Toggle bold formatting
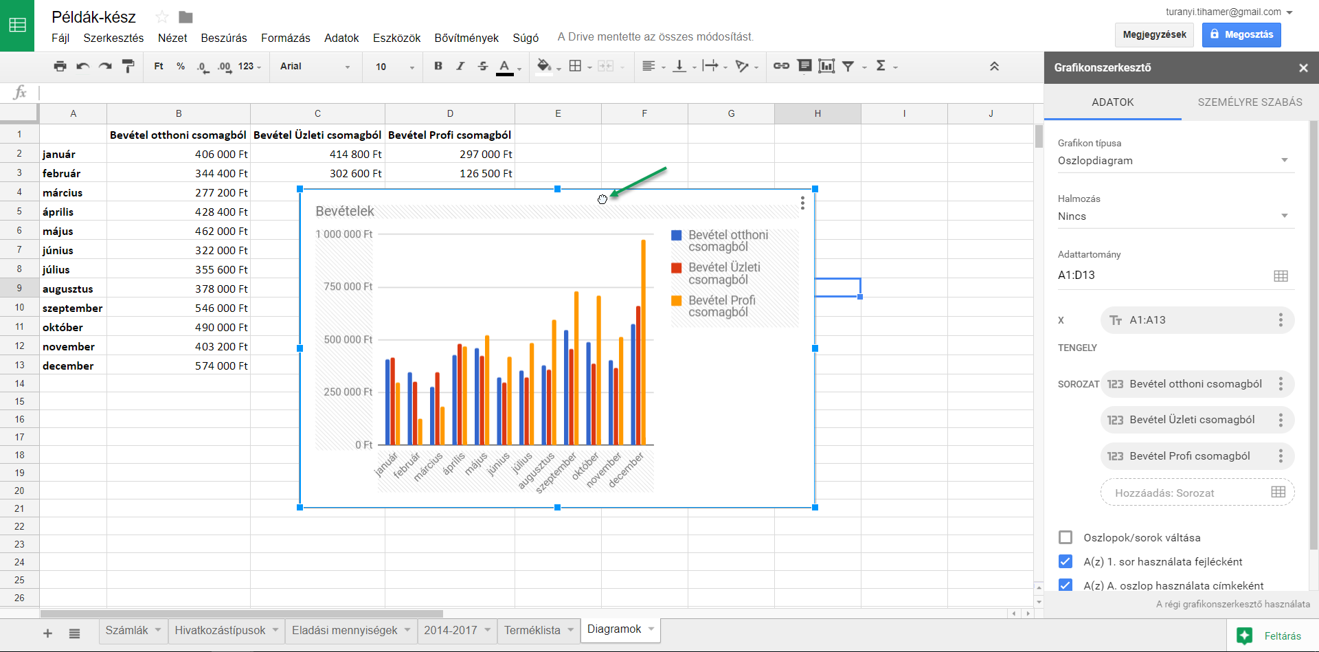 (x=438, y=67)
